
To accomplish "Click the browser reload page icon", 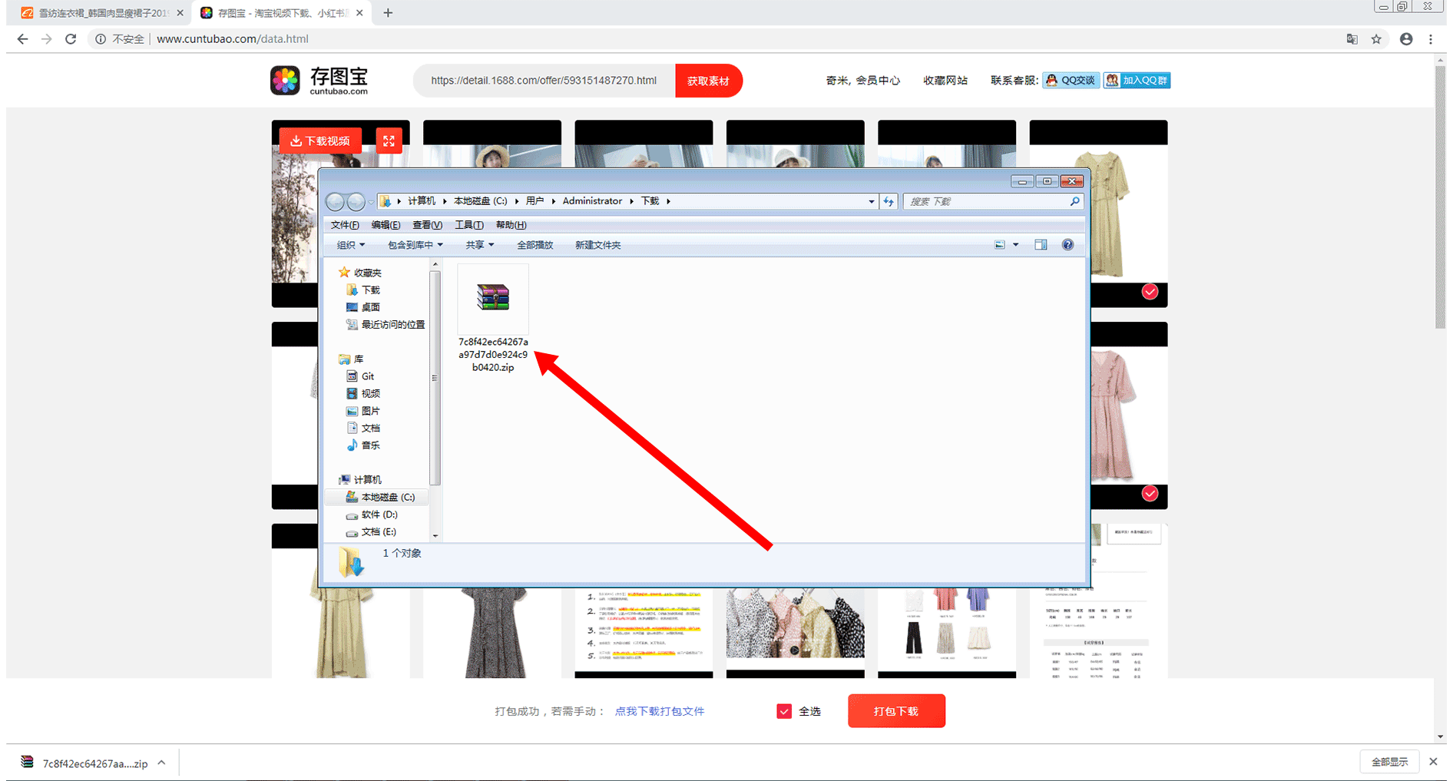I will pyautogui.click(x=71, y=39).
